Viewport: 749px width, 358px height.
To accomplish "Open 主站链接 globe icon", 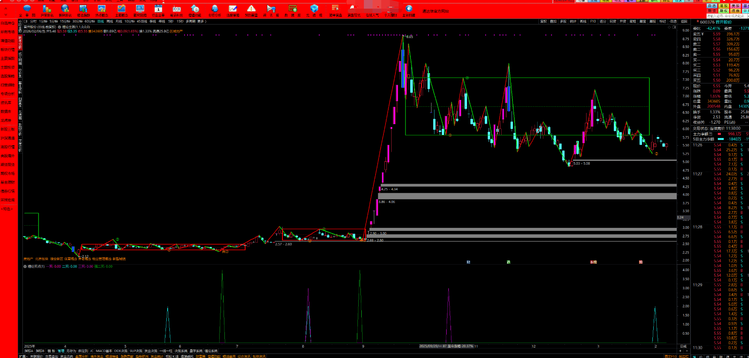I will (409, 11).
